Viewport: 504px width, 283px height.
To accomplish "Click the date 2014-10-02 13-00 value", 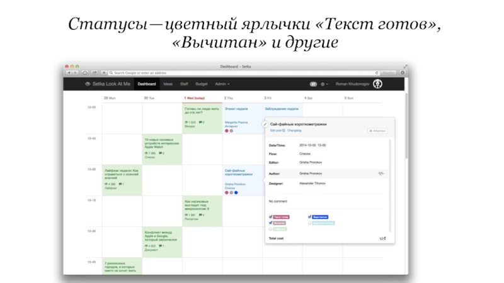I will (312, 145).
